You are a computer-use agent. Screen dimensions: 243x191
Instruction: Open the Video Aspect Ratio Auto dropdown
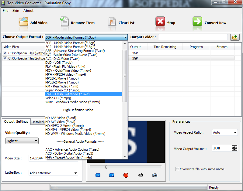pyautogui.click(x=225, y=132)
